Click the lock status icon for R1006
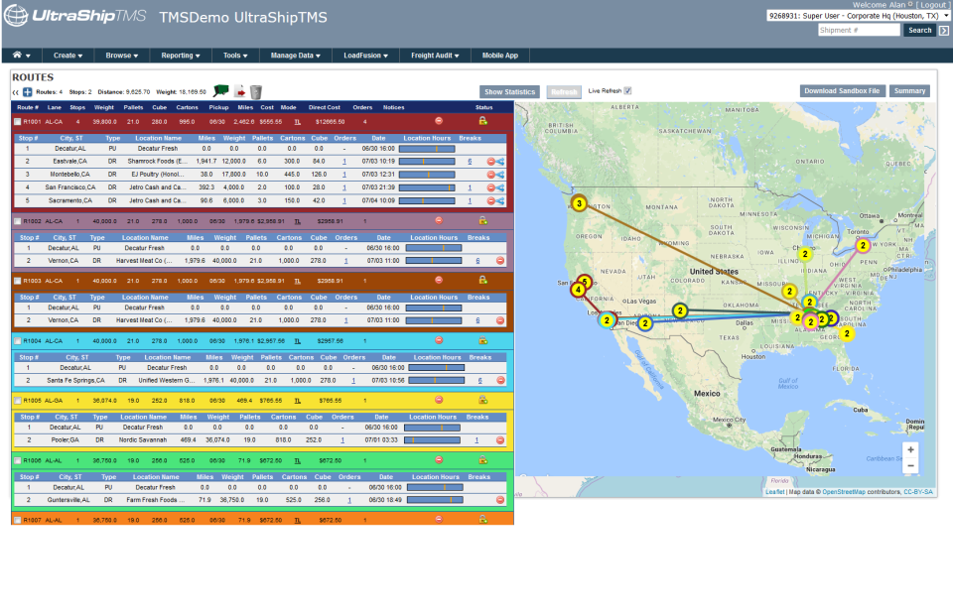 [x=482, y=460]
